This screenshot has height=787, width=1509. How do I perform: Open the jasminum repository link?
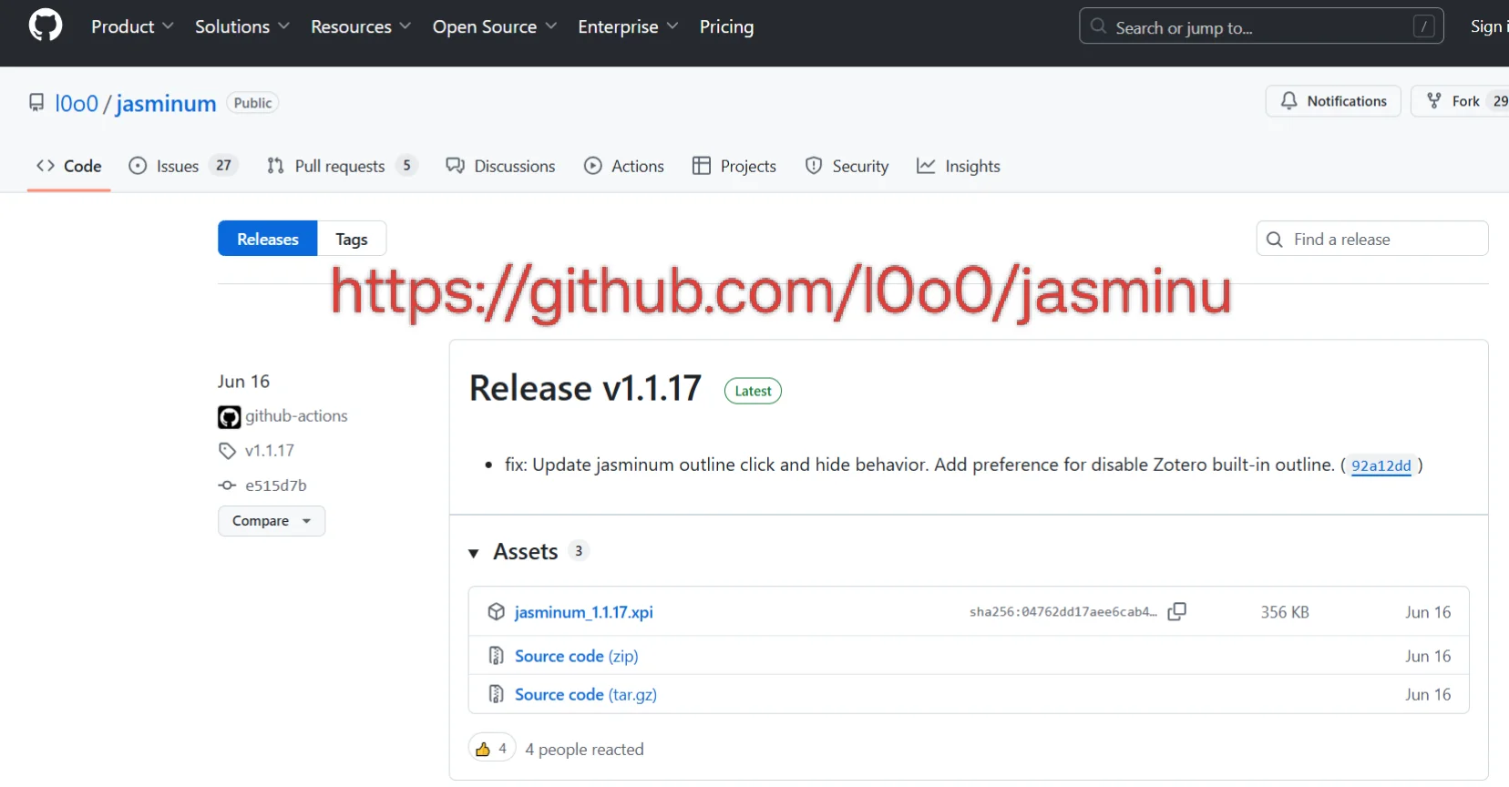[x=166, y=103]
